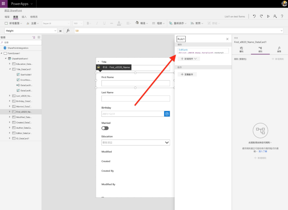Click the undo arrow icon
This screenshot has height=210, width=288.
254,16
